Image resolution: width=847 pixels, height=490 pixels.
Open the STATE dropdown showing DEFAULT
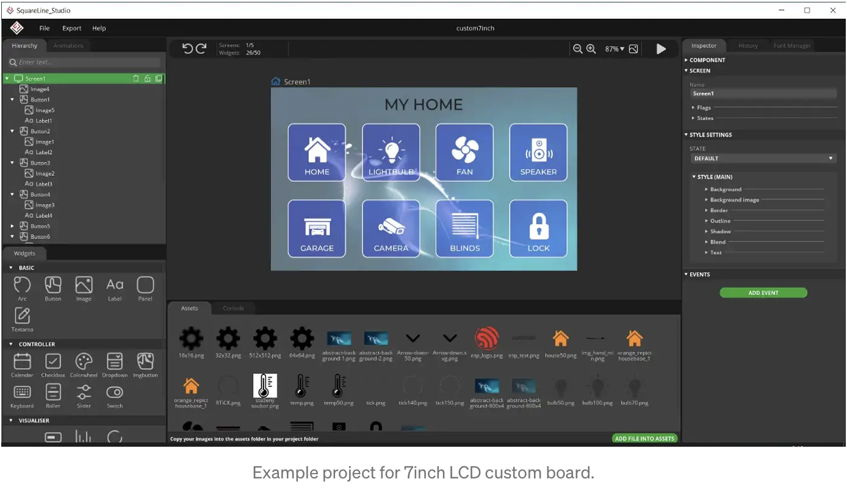(763, 158)
